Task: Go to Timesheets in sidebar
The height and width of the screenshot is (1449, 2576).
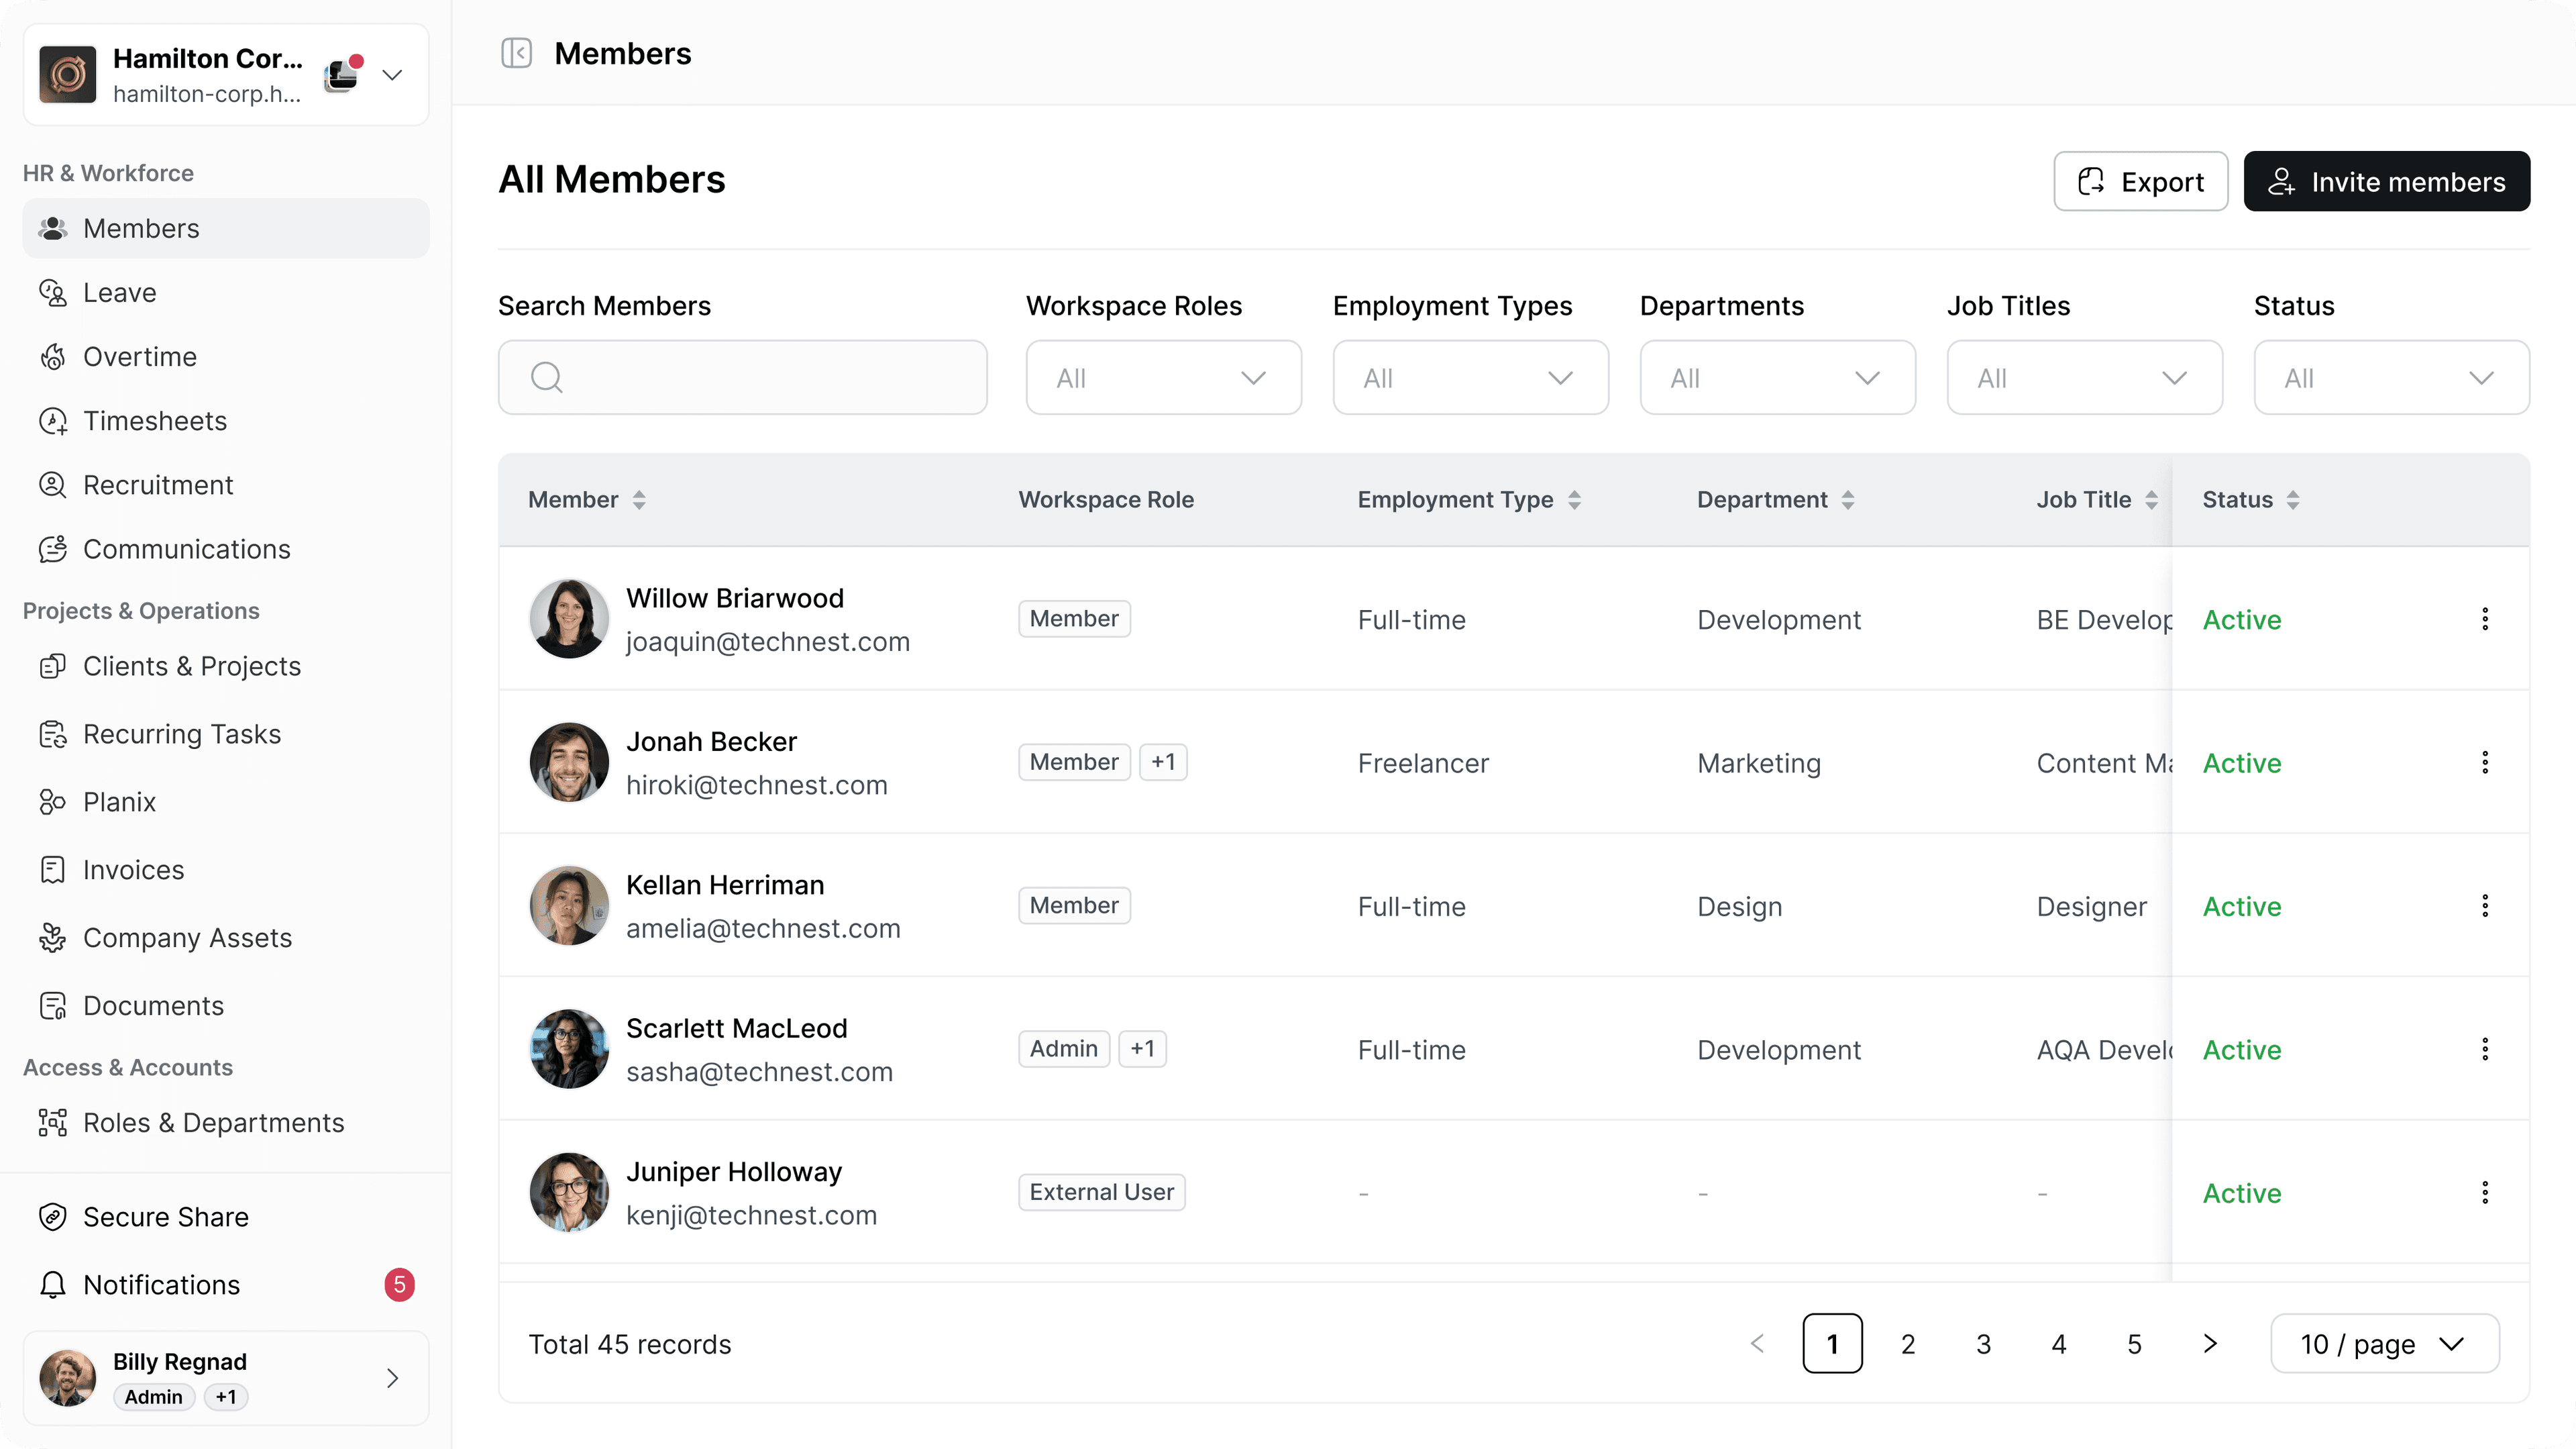Action: (154, 420)
